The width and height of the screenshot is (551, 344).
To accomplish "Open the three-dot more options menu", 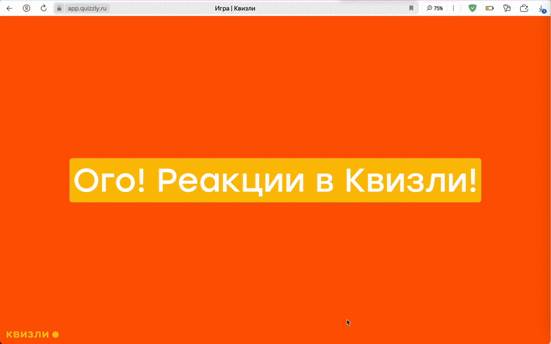I will pyautogui.click(x=453, y=8).
